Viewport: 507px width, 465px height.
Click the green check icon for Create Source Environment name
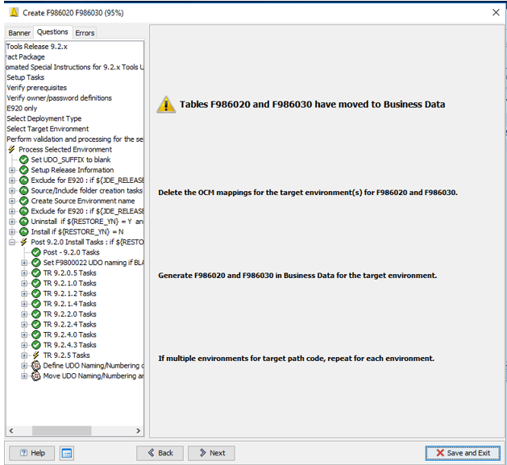[x=24, y=201]
